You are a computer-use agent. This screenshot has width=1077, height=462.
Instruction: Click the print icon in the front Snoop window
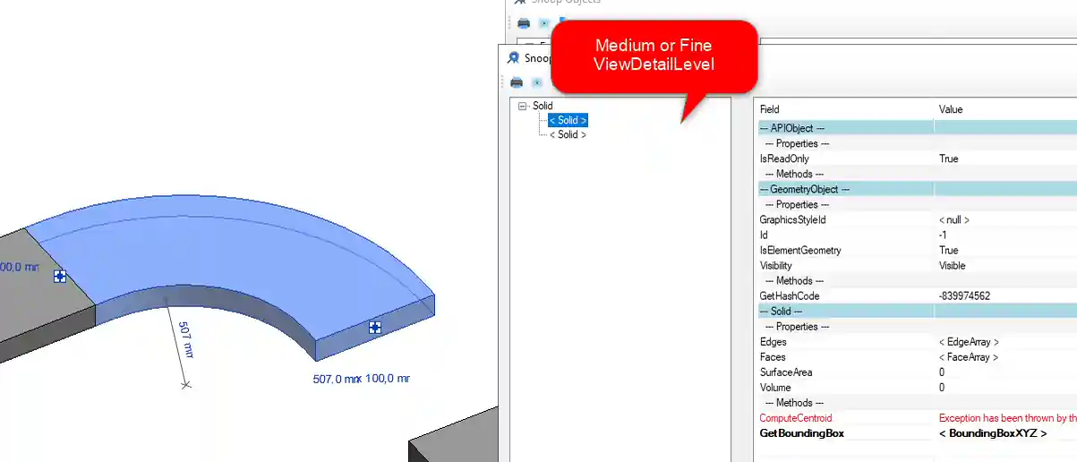pos(517,82)
